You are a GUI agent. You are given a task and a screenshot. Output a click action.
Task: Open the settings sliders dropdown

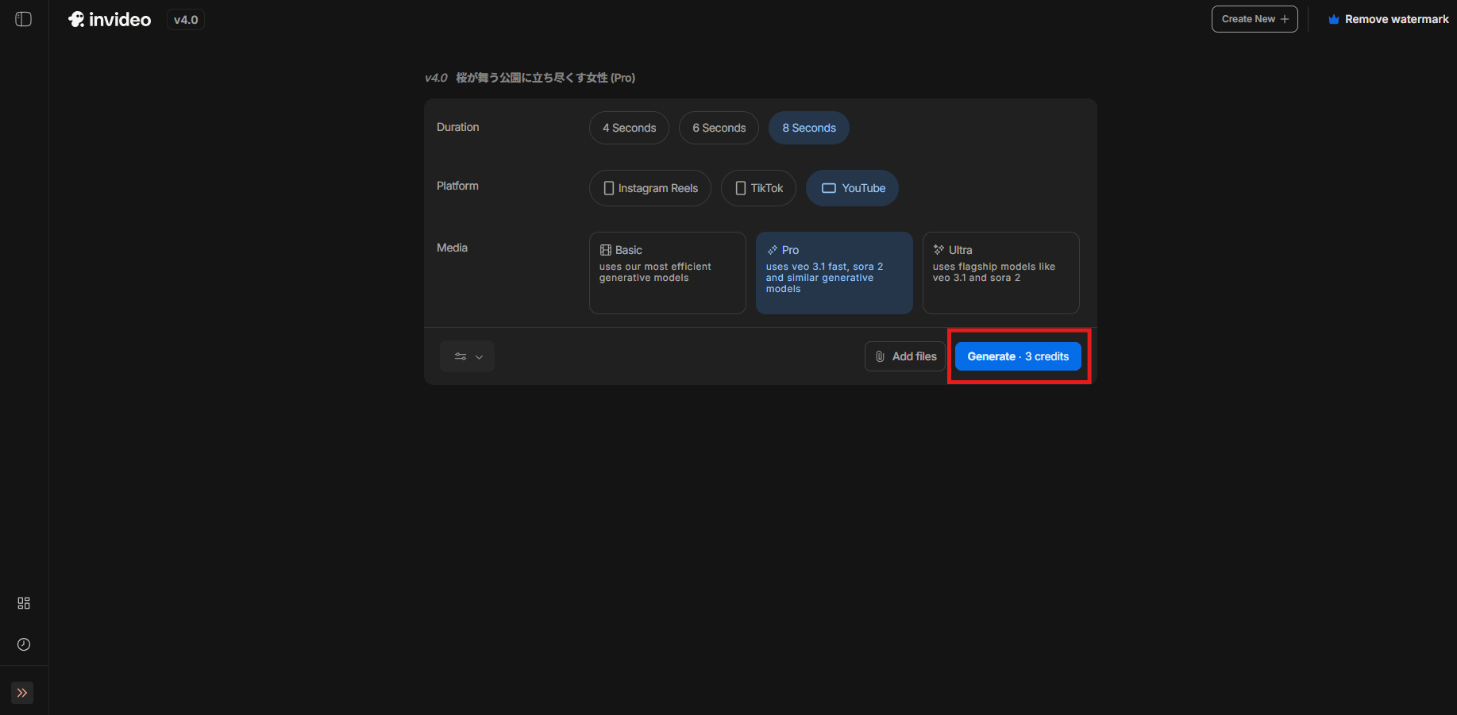click(467, 356)
